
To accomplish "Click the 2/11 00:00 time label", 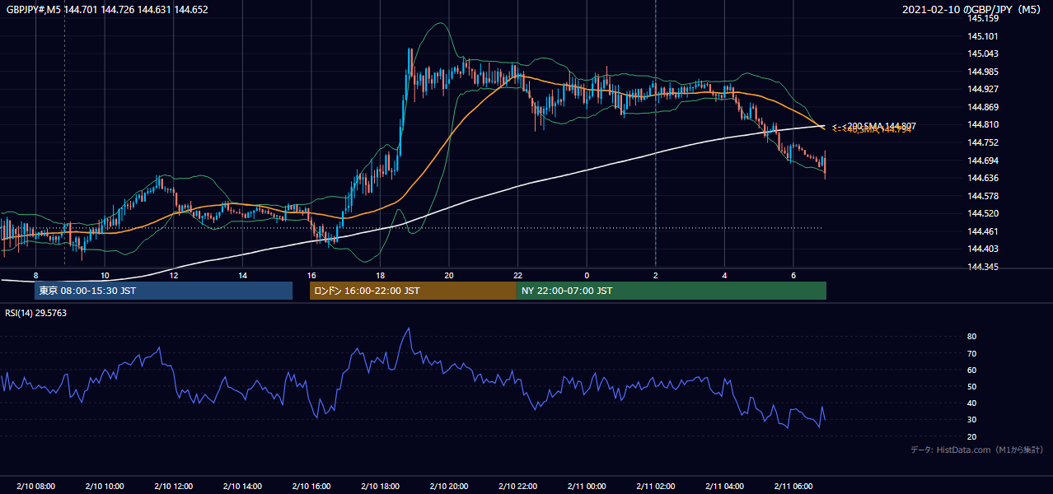I will coord(586,487).
